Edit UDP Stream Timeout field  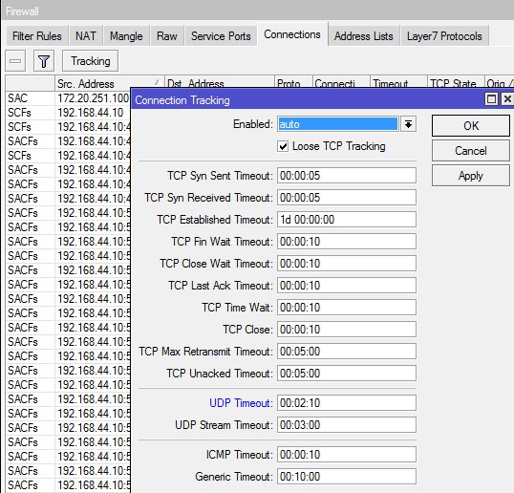coord(347,425)
